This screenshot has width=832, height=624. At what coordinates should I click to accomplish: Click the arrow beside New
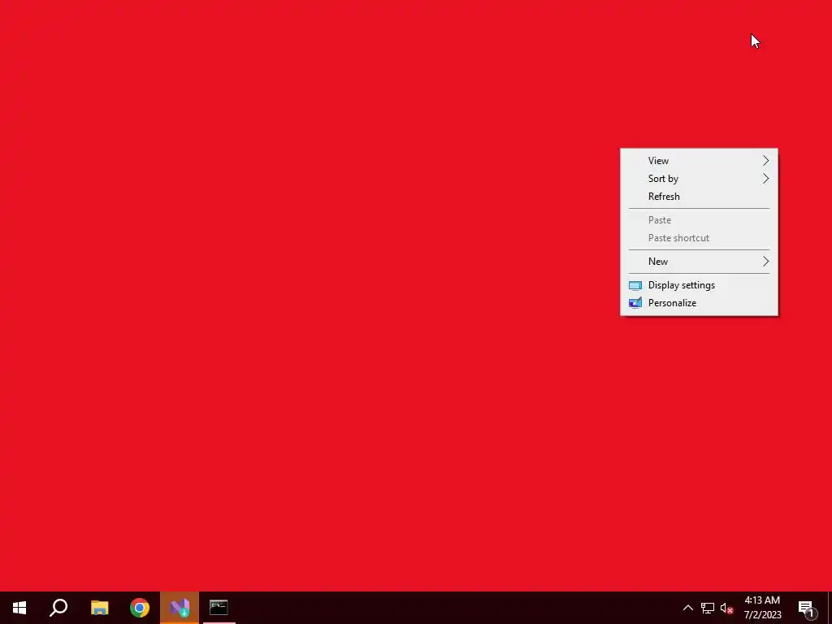(765, 262)
